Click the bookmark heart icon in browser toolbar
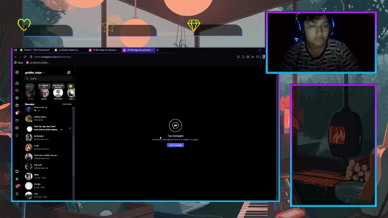Screen dimensions: 388x218 coord(258,57)
